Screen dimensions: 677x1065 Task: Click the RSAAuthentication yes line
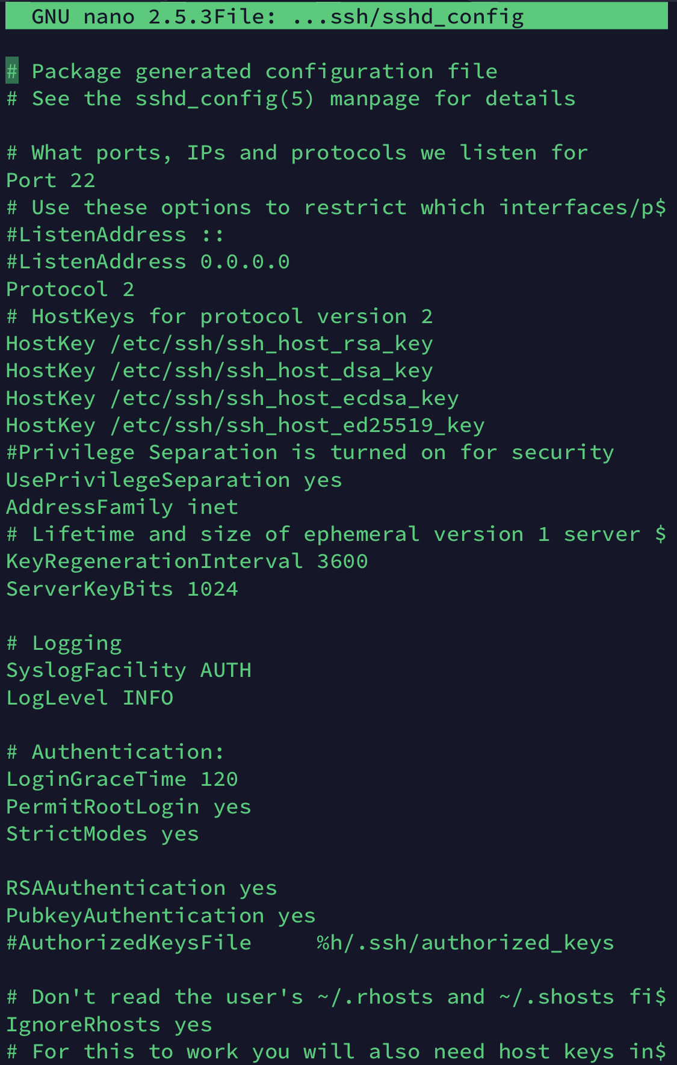(x=141, y=888)
